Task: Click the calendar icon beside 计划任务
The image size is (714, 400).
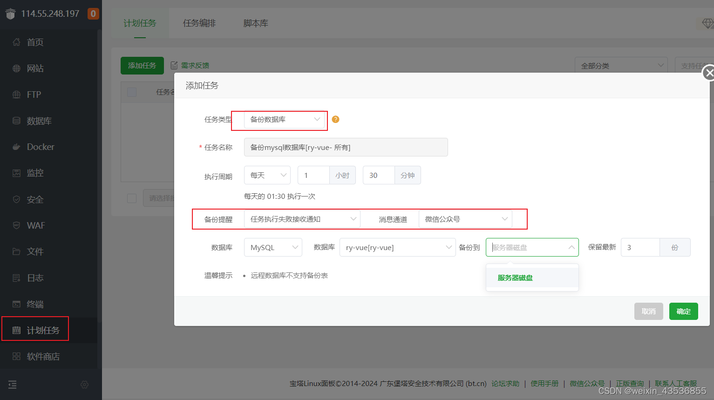Action: point(16,330)
